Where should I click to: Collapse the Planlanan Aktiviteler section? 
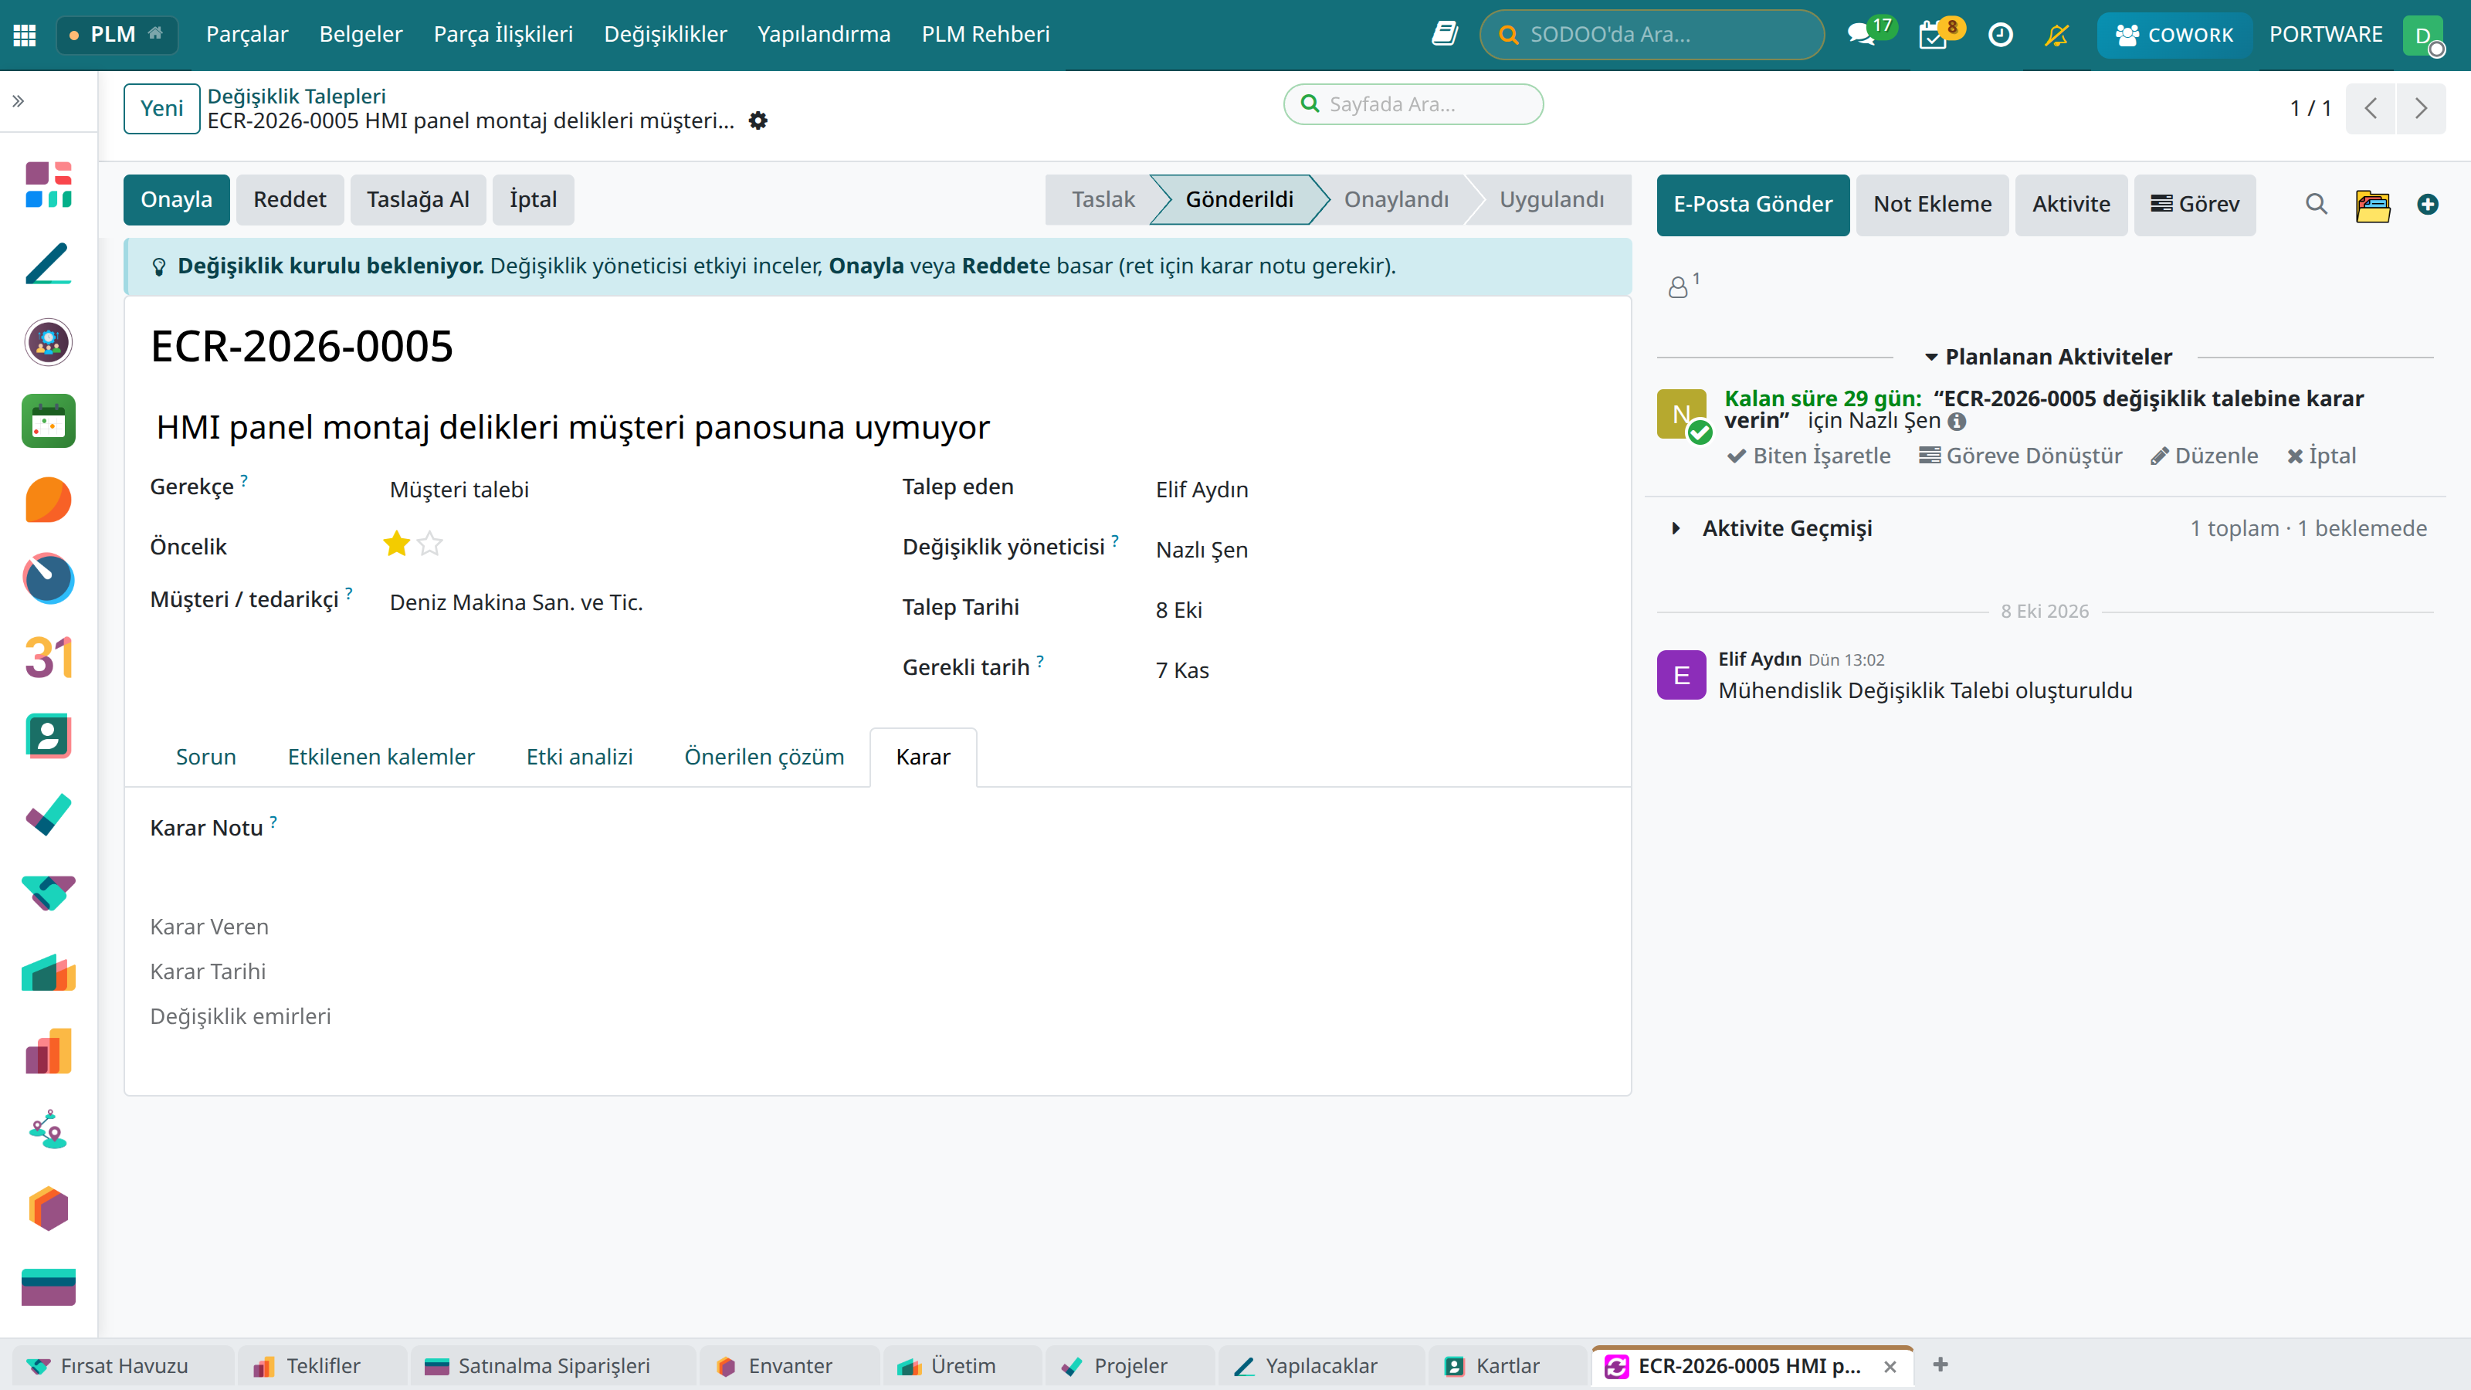click(x=2047, y=357)
